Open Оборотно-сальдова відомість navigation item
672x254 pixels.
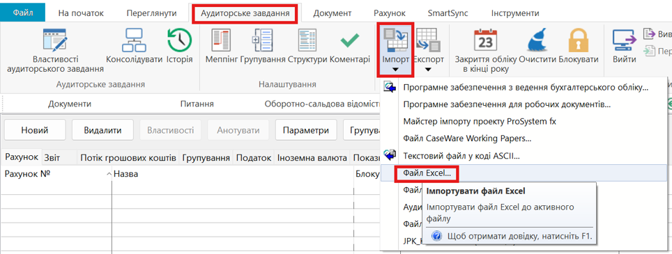click(323, 104)
